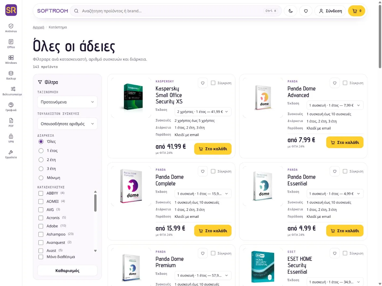The height and width of the screenshot is (286, 382).
Task: Open the Γραφικά category in sidebar
Action: (11, 107)
